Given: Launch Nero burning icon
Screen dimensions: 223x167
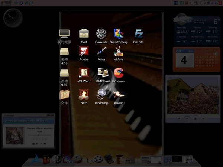Looking at the screenshot, I should click(84, 95).
